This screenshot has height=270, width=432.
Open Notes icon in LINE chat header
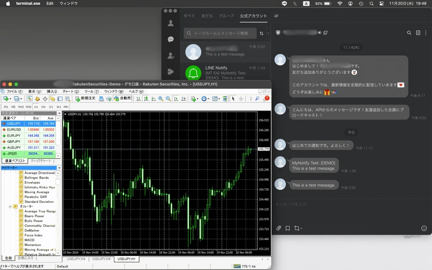tap(418, 33)
